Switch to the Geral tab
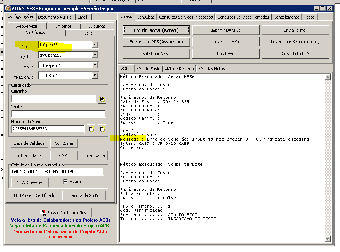340x252 pixels. 89,33
